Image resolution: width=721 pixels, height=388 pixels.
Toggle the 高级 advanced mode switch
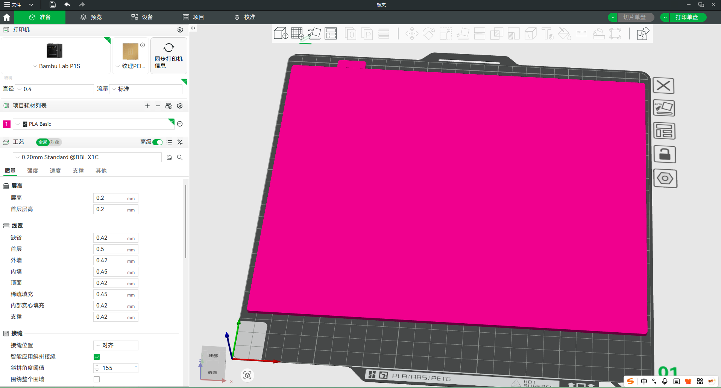point(158,142)
